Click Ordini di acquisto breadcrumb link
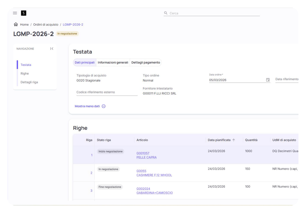The width and height of the screenshot is (306, 213). [x=46, y=25]
